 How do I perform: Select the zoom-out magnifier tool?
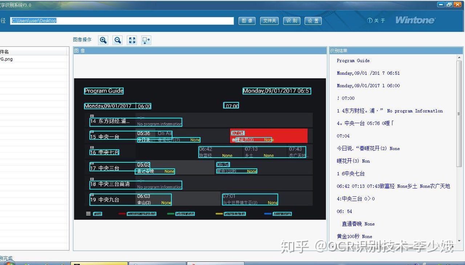click(117, 40)
